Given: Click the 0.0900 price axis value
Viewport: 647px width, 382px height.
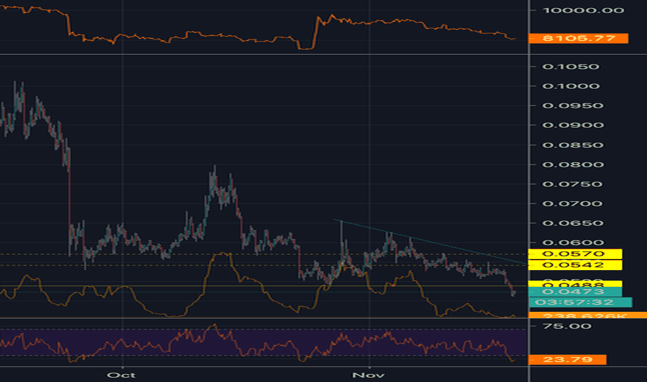Looking at the screenshot, I should (x=573, y=125).
